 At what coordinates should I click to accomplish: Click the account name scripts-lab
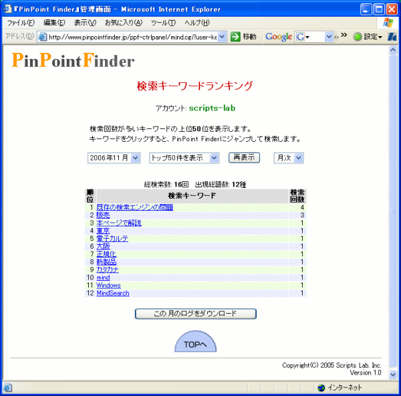coord(212,108)
